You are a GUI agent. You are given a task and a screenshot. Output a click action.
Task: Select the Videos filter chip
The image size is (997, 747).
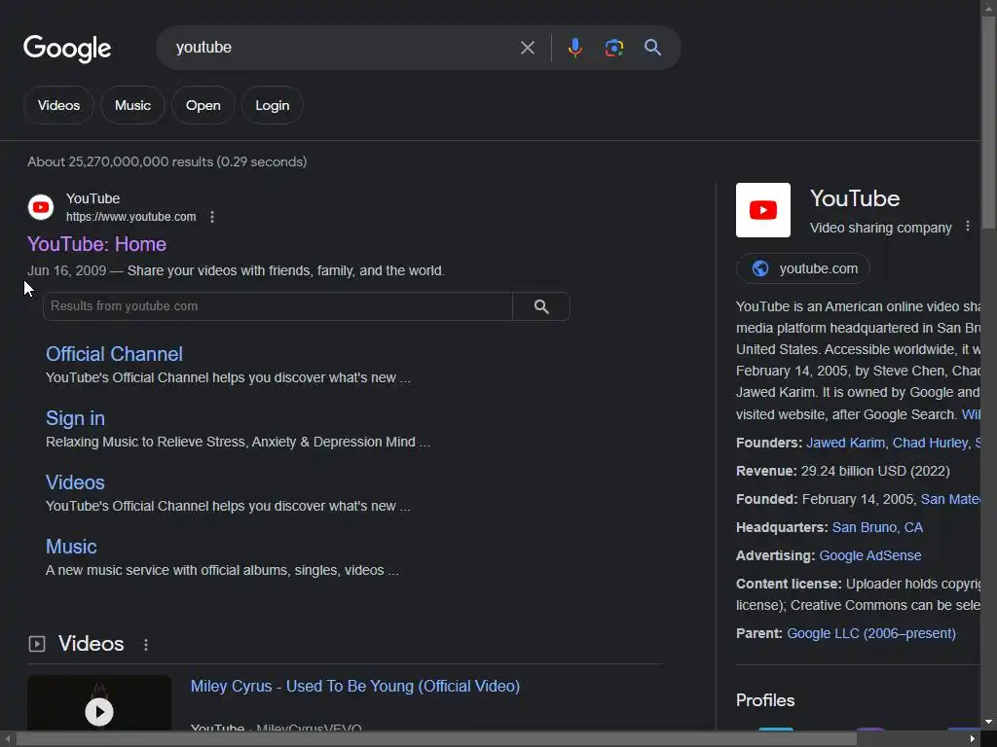[58, 105]
